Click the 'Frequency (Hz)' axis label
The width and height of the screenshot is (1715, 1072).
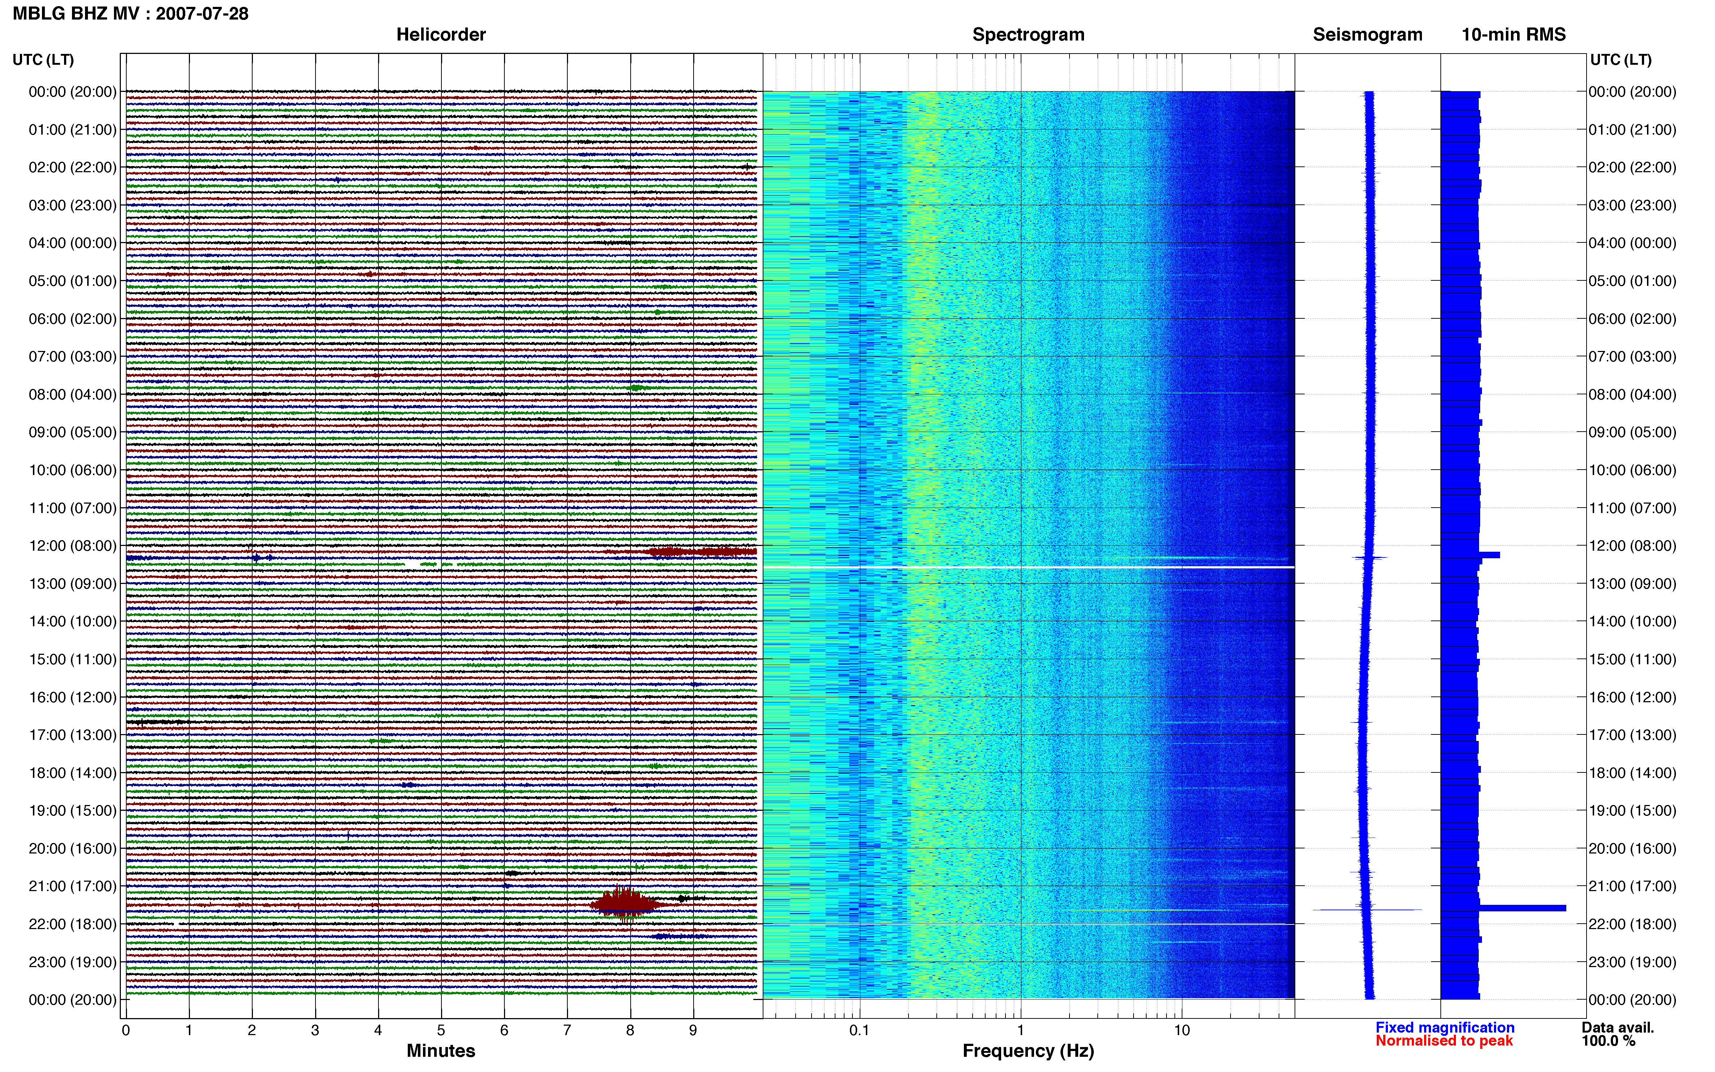(x=1028, y=1051)
